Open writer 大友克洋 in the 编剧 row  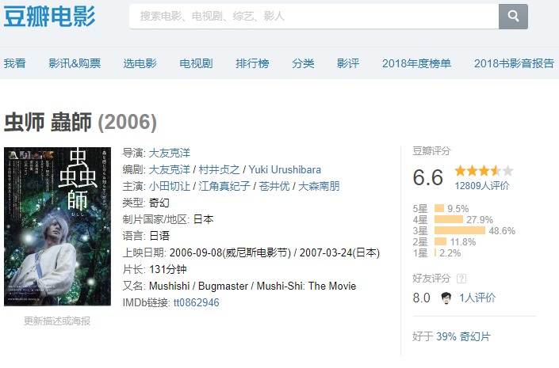pyautogui.click(x=170, y=170)
